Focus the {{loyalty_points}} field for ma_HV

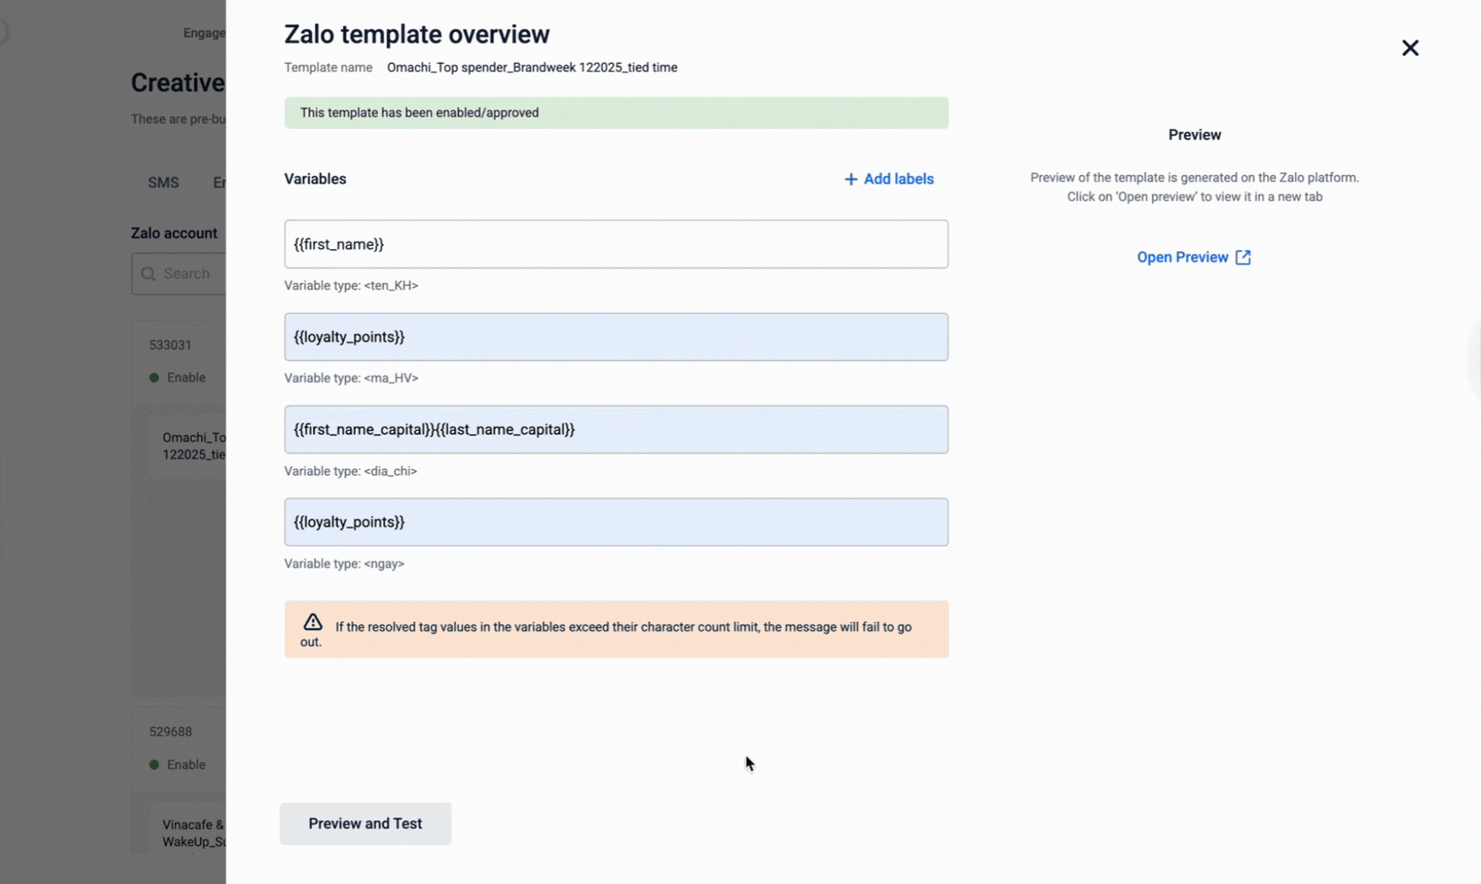point(616,337)
